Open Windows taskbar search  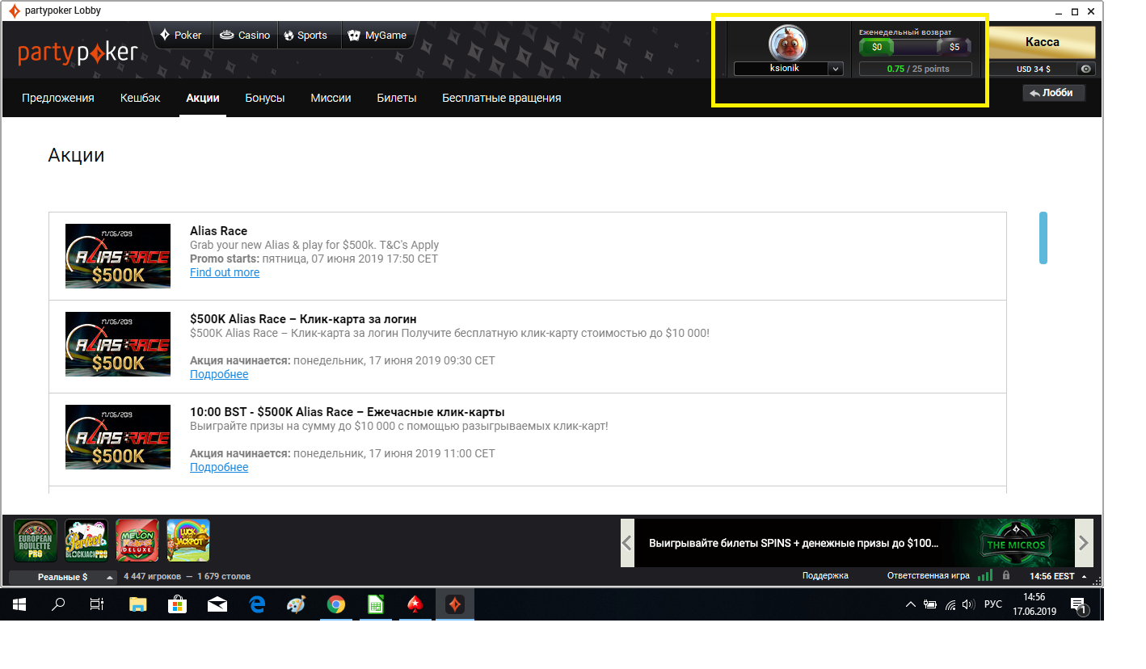pos(58,604)
